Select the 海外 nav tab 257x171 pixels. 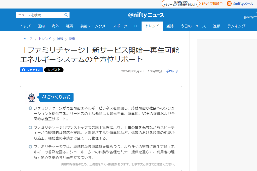pos(55,26)
